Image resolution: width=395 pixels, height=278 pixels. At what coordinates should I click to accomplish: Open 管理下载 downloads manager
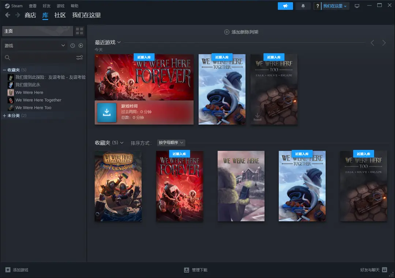point(196,270)
